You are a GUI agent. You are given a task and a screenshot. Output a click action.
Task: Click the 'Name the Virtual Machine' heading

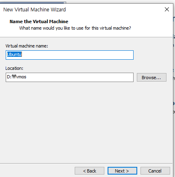pyautogui.click(x=39, y=22)
